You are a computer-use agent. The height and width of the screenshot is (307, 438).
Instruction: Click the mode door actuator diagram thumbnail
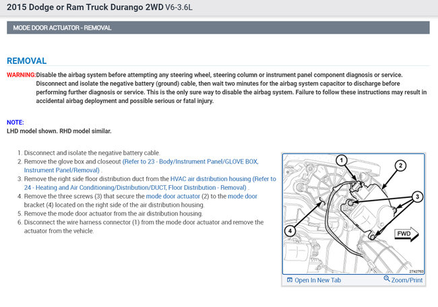(353, 214)
